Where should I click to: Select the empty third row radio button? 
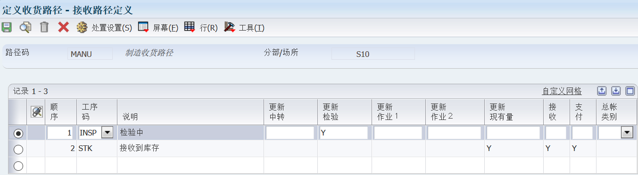[x=18, y=166]
